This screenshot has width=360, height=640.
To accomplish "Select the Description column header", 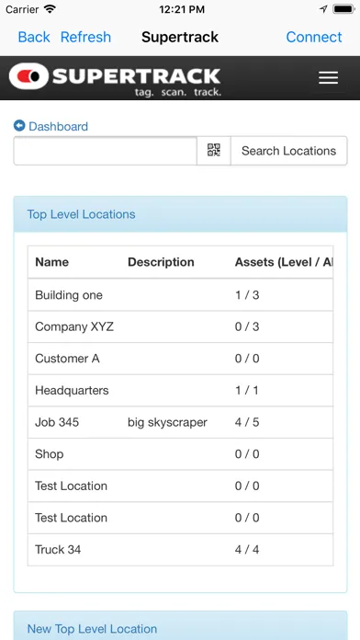I will [x=161, y=262].
